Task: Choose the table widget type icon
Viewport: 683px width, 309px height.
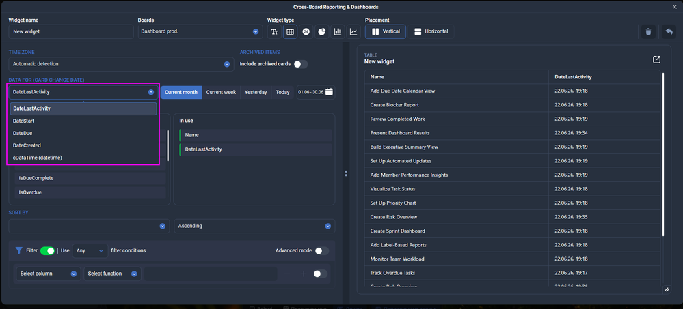Action: [290, 32]
